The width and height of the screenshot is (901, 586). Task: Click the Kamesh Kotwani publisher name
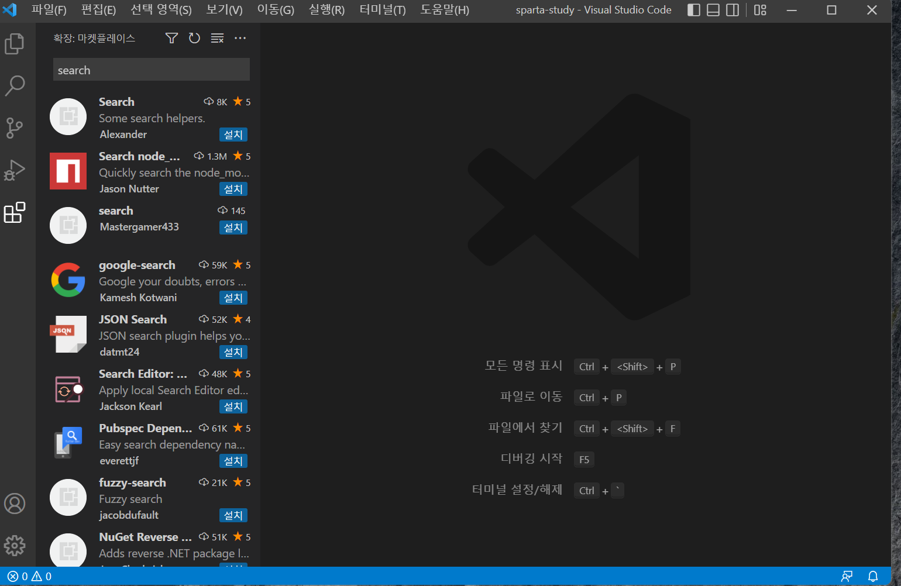(x=138, y=298)
